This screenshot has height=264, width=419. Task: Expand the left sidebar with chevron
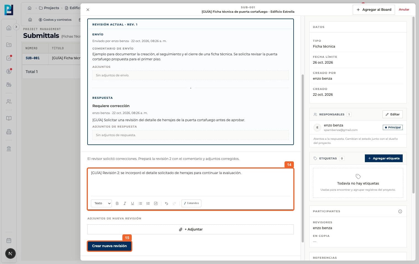(16, 27)
